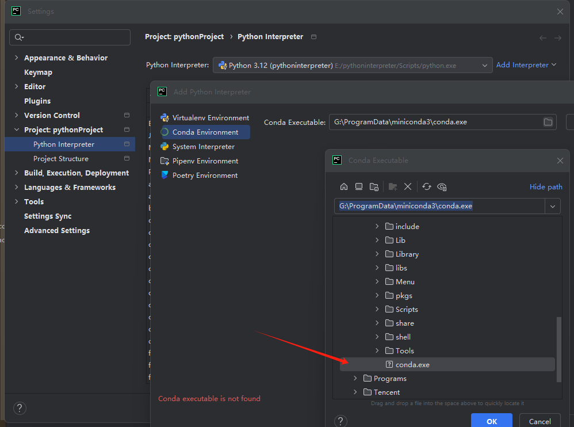Open Python Interpreter selection dropdown
The image size is (574, 427).
(485, 66)
